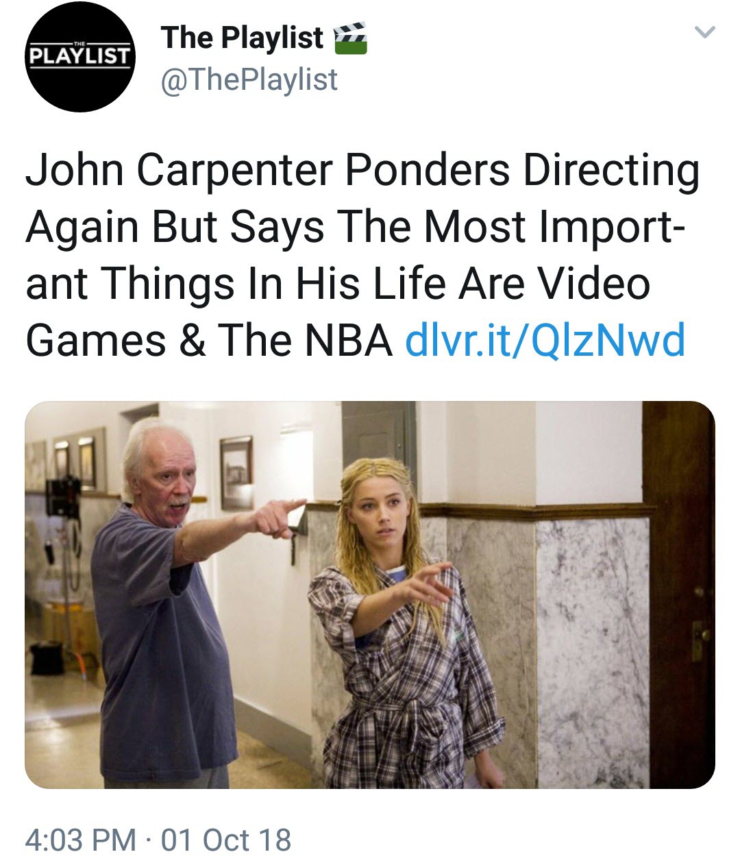Click the PLAYLIST logo text in the avatar
The height and width of the screenshot is (863, 740).
click(x=79, y=56)
